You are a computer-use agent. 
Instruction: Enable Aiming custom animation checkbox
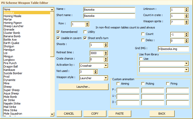pos(118,84)
